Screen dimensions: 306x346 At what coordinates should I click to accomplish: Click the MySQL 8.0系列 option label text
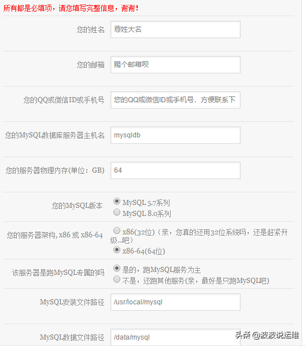[x=147, y=214]
